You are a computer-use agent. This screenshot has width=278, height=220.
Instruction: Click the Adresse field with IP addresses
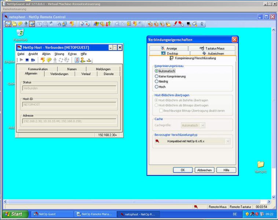(x=69, y=121)
